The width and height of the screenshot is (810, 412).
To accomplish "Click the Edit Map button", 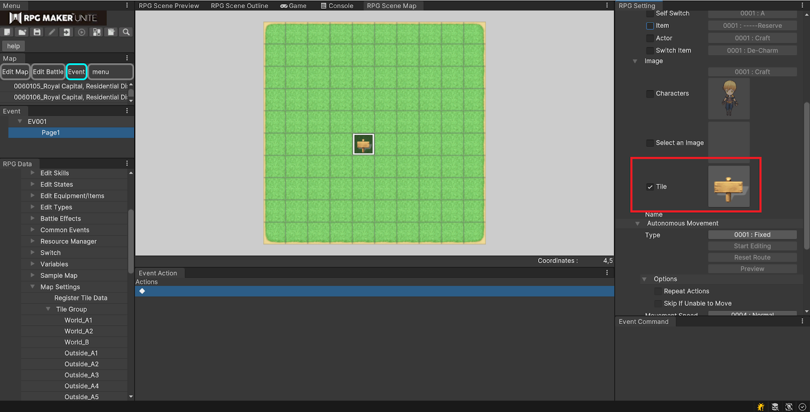I will [x=15, y=72].
